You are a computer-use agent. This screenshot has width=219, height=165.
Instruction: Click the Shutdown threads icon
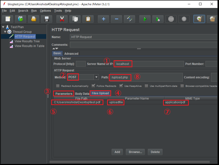tap(184, 19)
